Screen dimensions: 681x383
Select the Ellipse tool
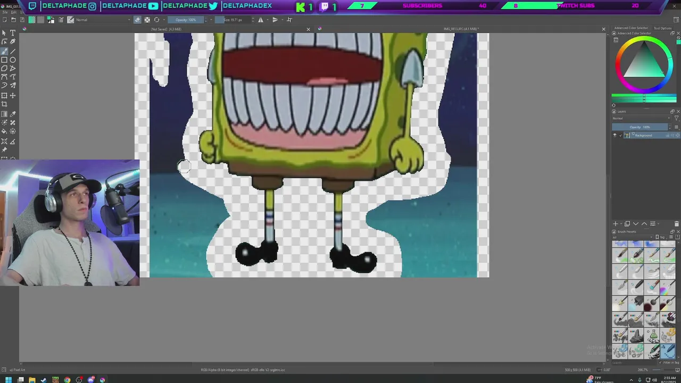pos(13,60)
